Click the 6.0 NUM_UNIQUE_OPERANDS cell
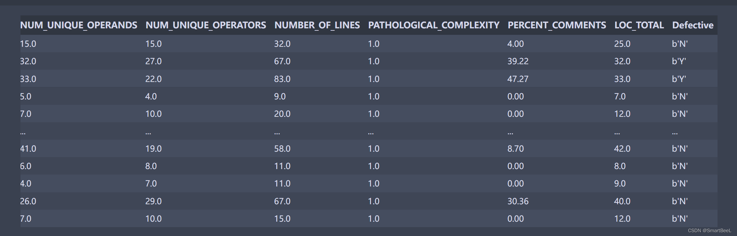737x236 pixels. pos(26,166)
